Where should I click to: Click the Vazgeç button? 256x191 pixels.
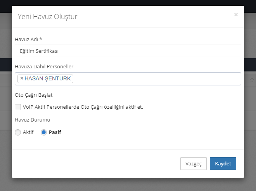193,164
